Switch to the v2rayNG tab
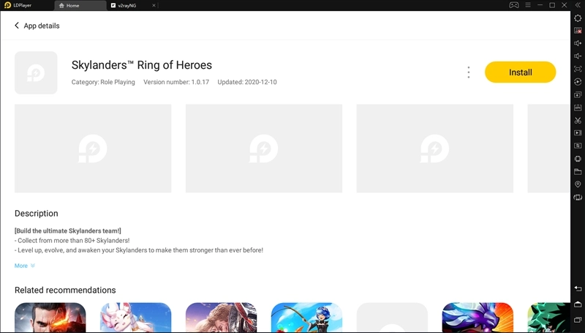585x333 pixels. tap(127, 6)
